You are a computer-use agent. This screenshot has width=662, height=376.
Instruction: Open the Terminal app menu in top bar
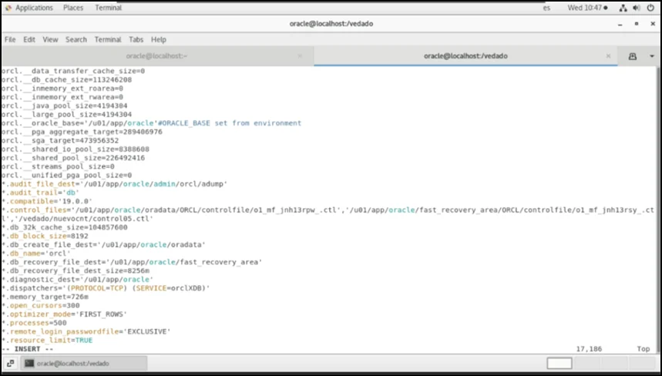pyautogui.click(x=108, y=8)
